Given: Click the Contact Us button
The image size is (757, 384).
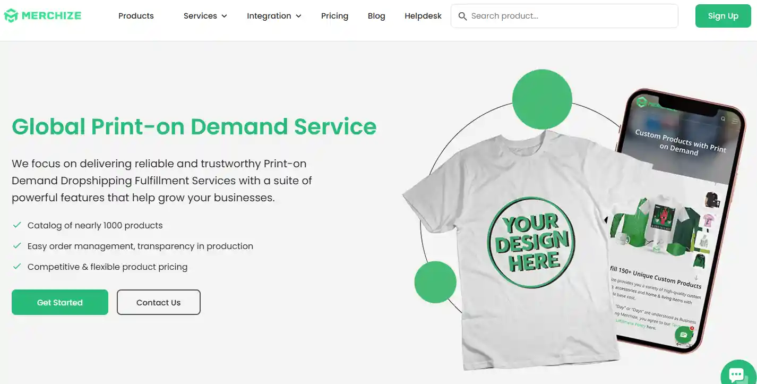Looking at the screenshot, I should pyautogui.click(x=158, y=302).
